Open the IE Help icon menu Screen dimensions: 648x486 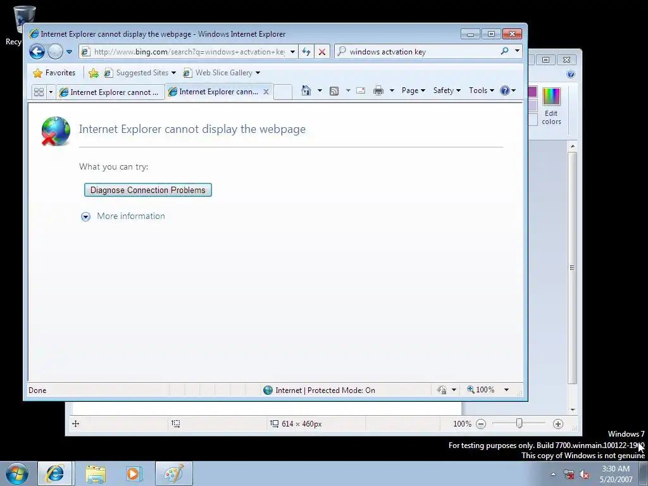tap(508, 90)
